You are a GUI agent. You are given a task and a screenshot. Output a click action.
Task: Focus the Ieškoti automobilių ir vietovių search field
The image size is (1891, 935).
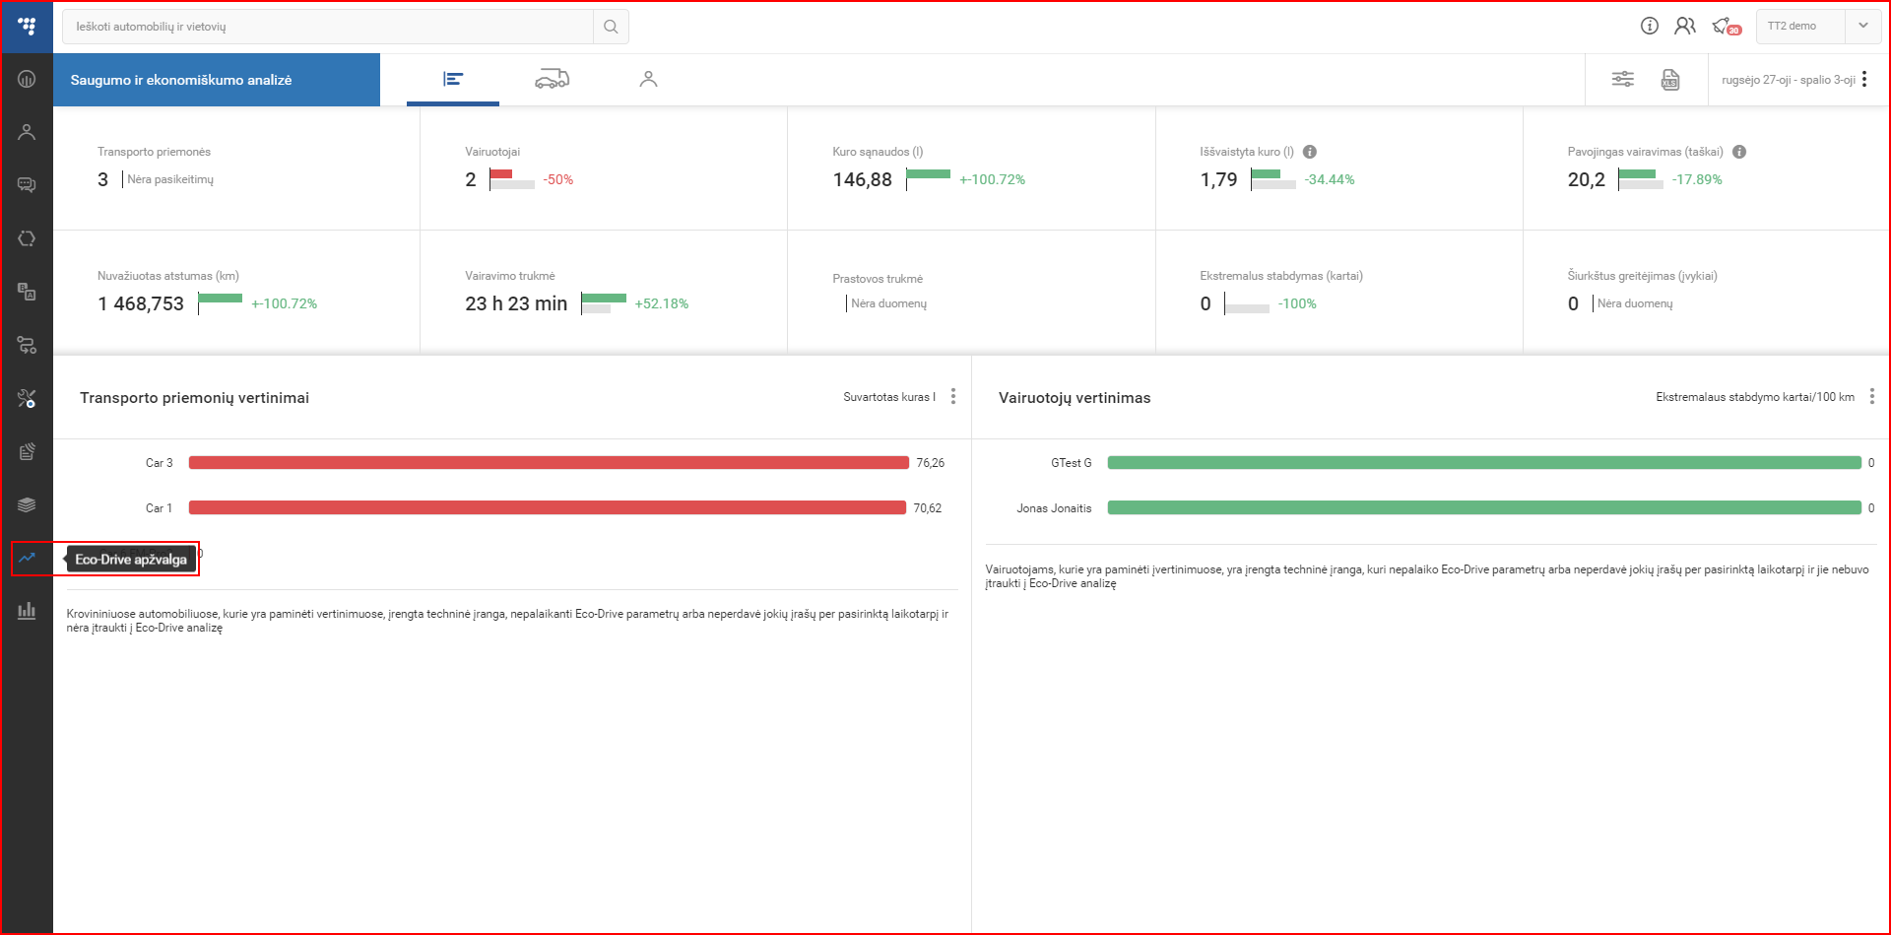pyautogui.click(x=328, y=27)
